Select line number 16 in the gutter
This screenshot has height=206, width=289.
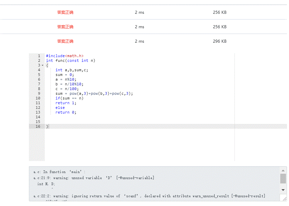coord(38,126)
